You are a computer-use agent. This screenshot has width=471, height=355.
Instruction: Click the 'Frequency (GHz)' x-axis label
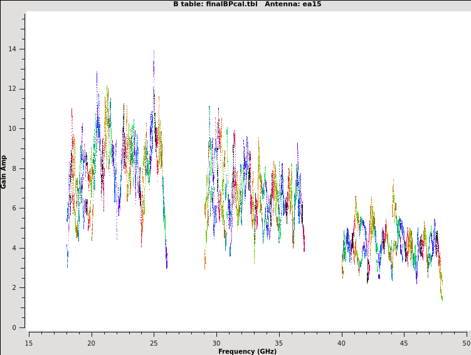click(248, 351)
